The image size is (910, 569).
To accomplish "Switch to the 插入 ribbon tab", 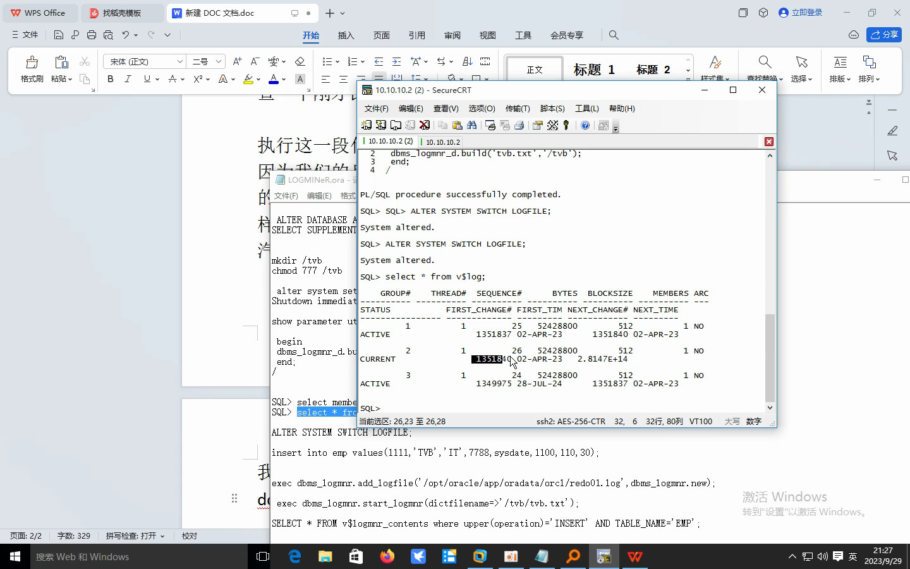I will pos(346,35).
